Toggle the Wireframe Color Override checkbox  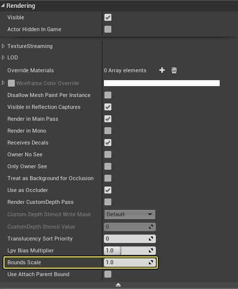(x=11, y=83)
